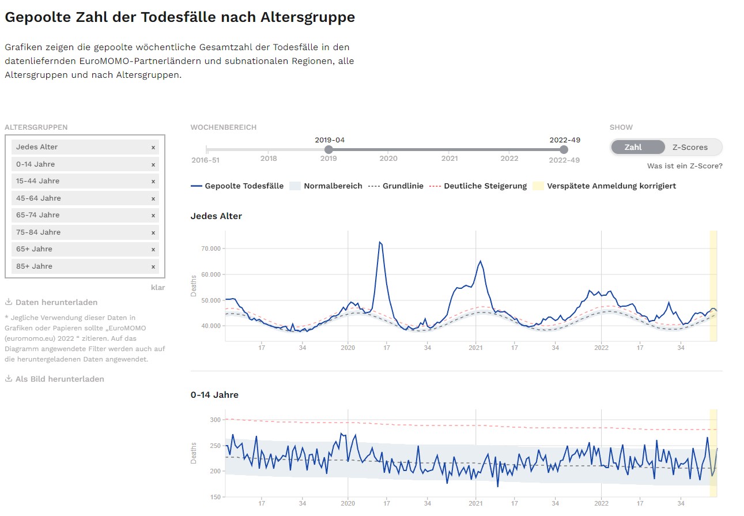This screenshot has height=516, width=744.
Task: Remove the 'Jedes Alter' age group tag
Action: pos(153,148)
